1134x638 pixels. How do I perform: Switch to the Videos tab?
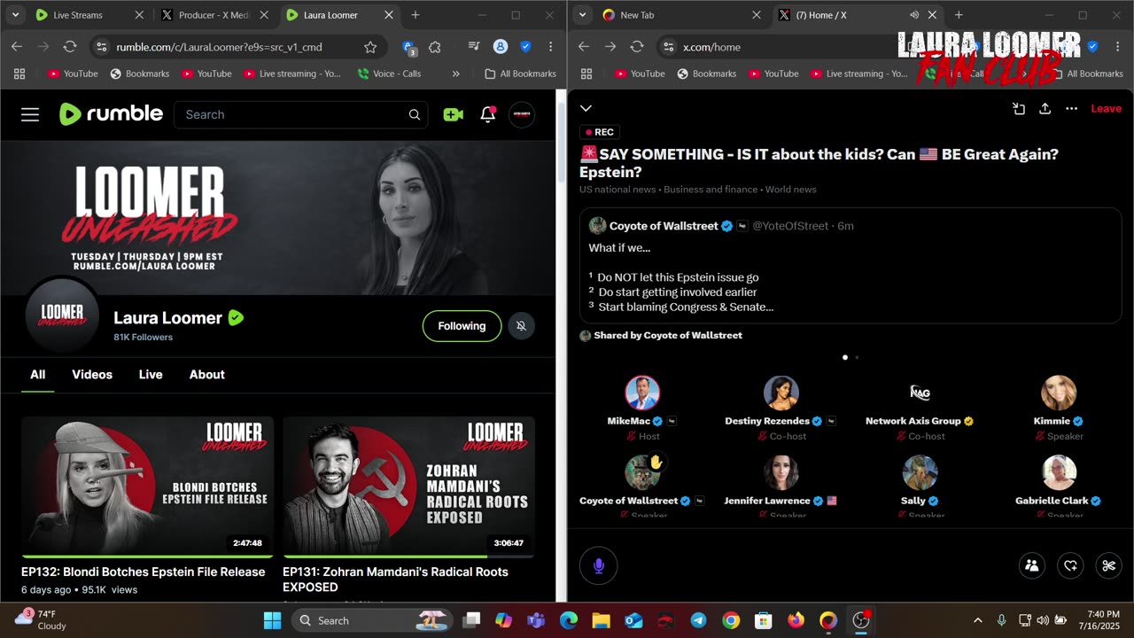pos(92,375)
